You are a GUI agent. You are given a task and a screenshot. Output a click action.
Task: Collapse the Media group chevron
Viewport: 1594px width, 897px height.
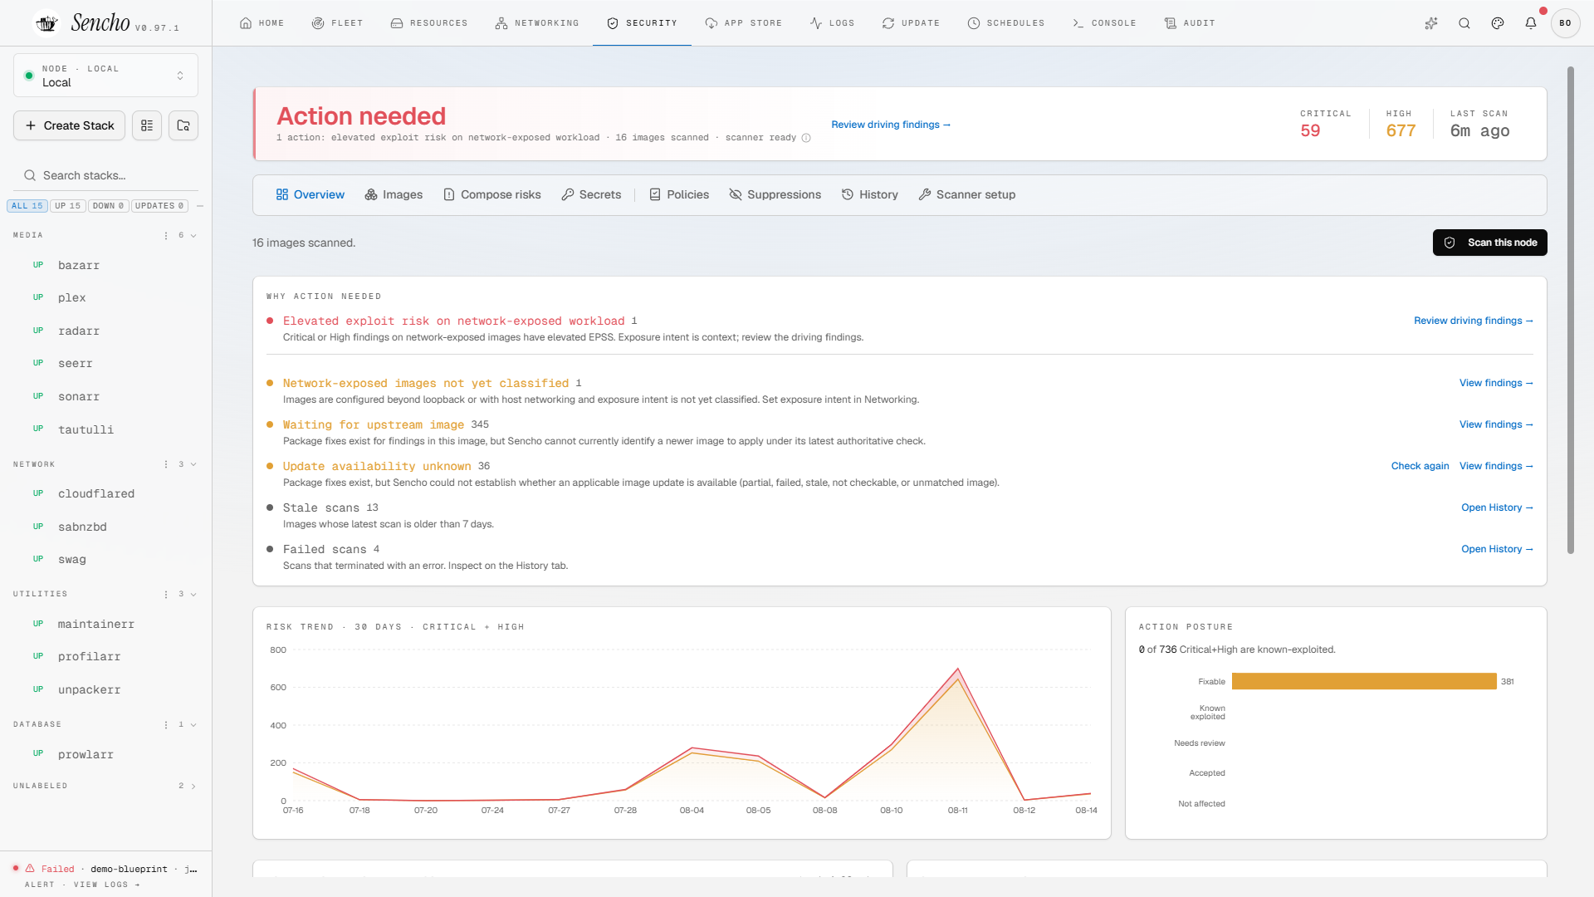[193, 236]
